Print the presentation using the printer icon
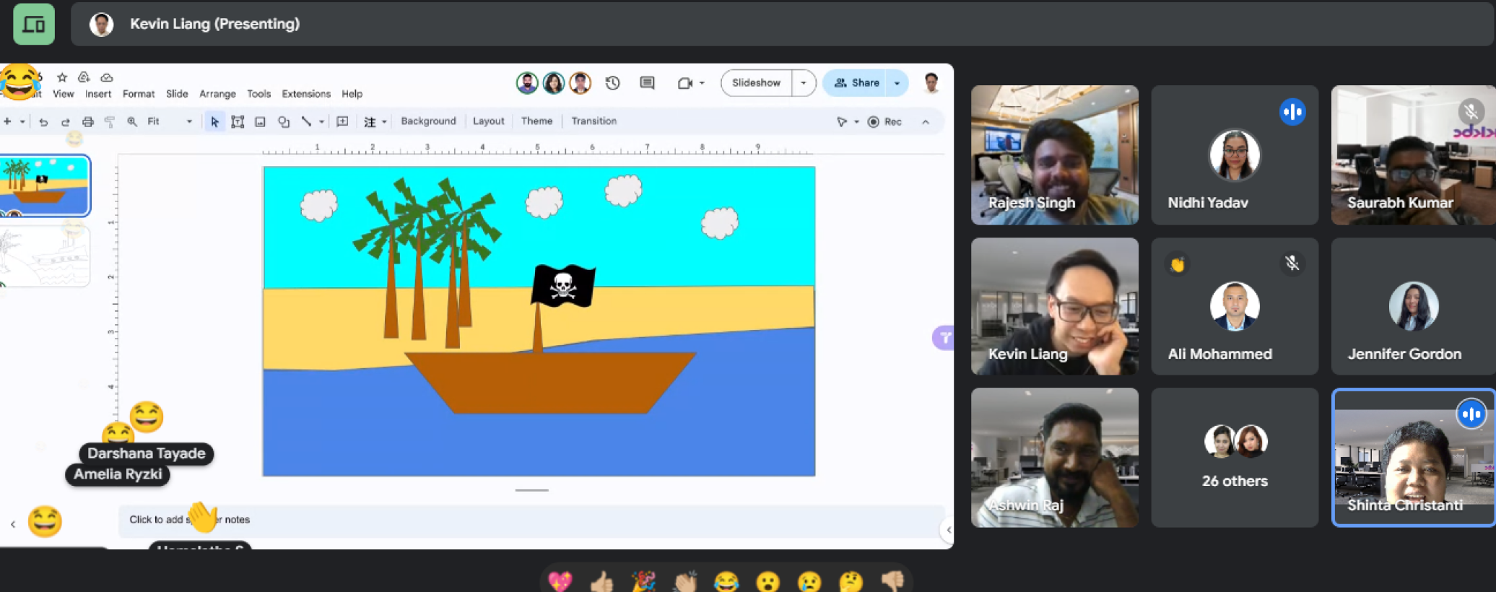The height and width of the screenshot is (592, 1496). [x=87, y=122]
